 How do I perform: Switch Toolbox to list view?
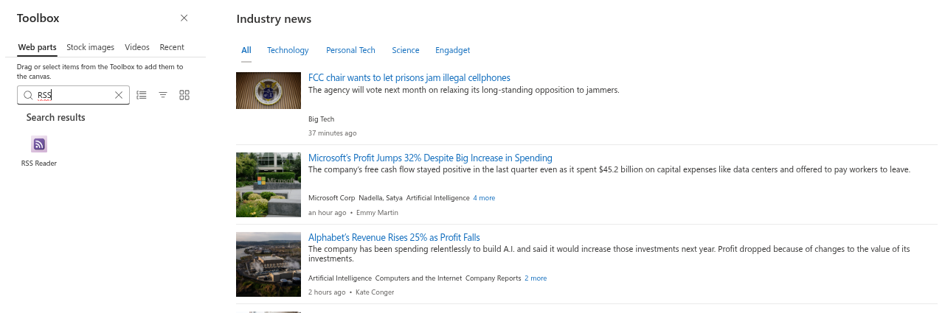142,95
